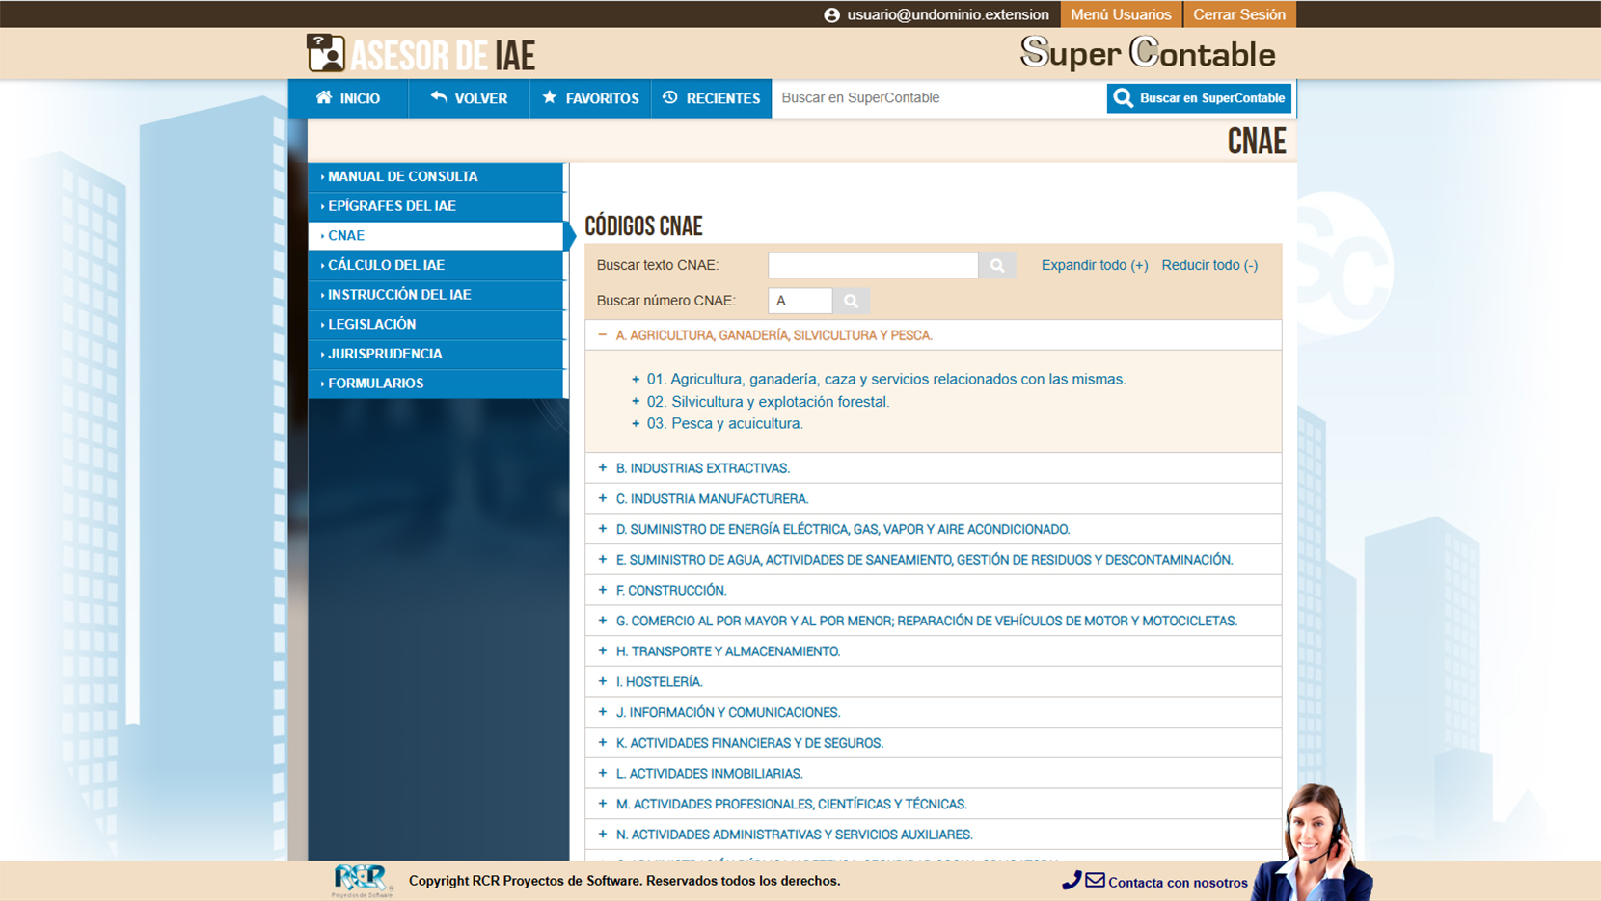The image size is (1601, 901).
Task: Expand section M. Actividades profesionales, científicas y técnicas
Action: tap(603, 804)
